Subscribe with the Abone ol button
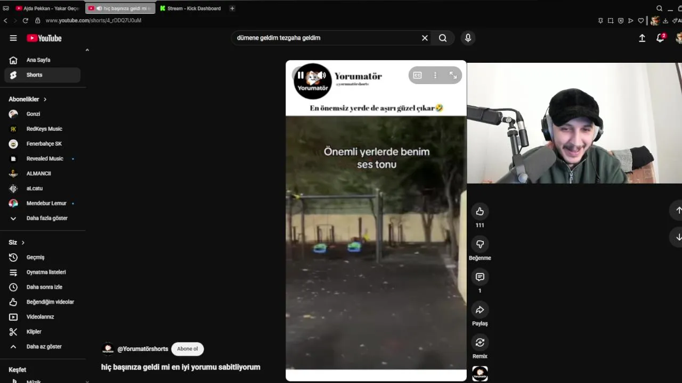 click(188, 349)
